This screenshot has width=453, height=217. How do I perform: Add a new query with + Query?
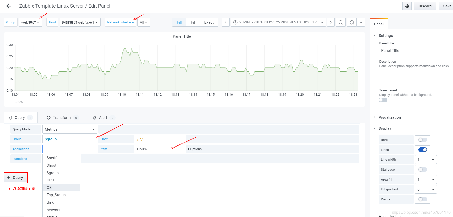click(x=16, y=178)
